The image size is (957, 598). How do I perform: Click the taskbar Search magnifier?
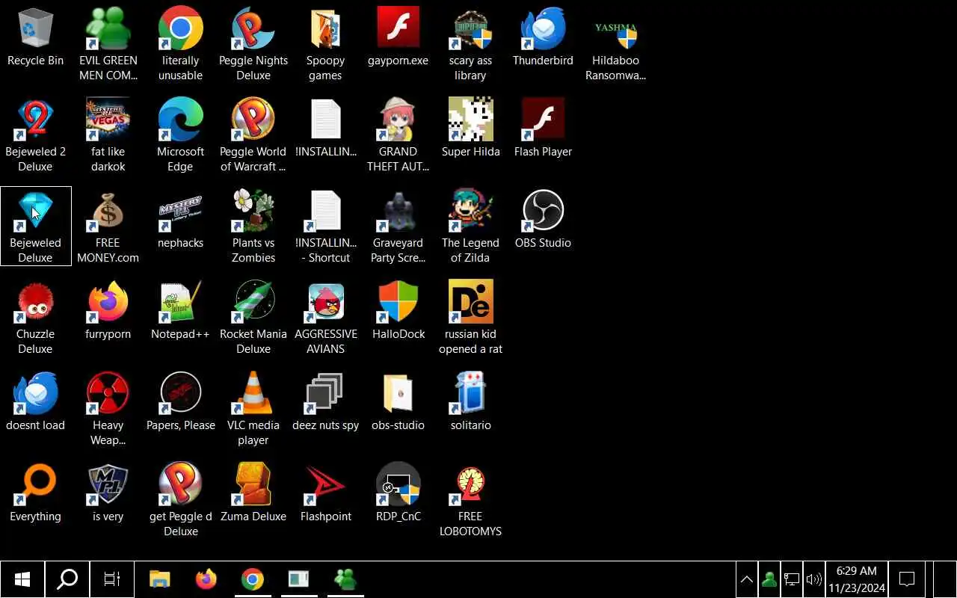click(67, 579)
